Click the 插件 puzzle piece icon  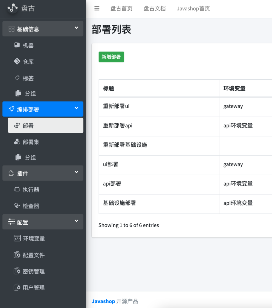[x=12, y=173]
